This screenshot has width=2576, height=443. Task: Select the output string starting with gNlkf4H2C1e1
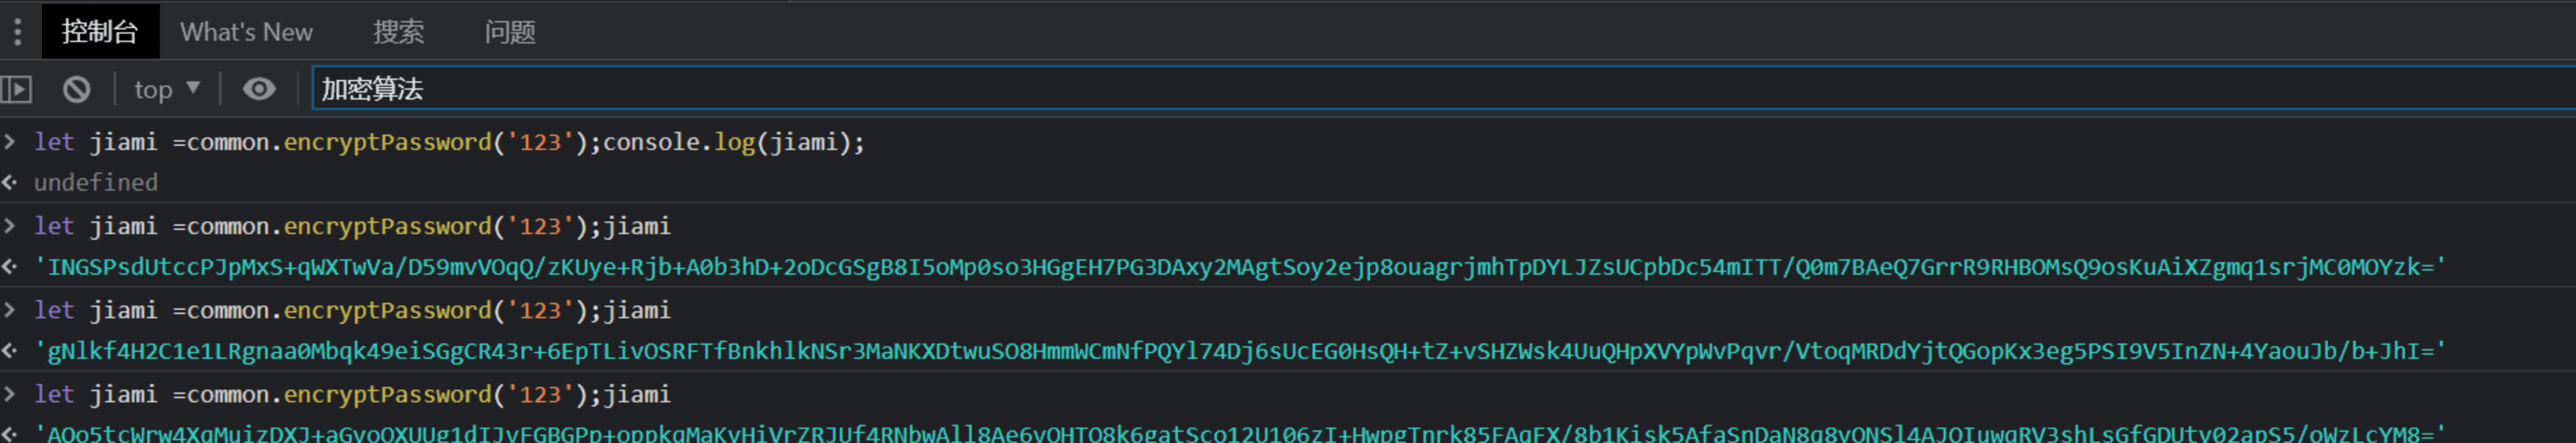click(1240, 351)
